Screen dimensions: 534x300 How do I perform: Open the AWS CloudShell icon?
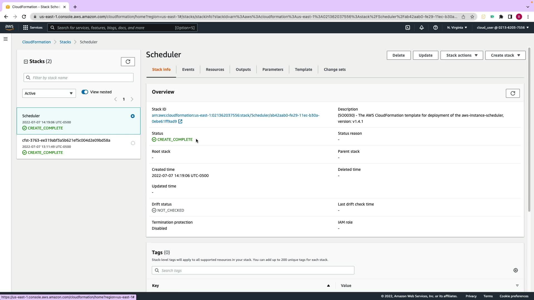click(408, 27)
